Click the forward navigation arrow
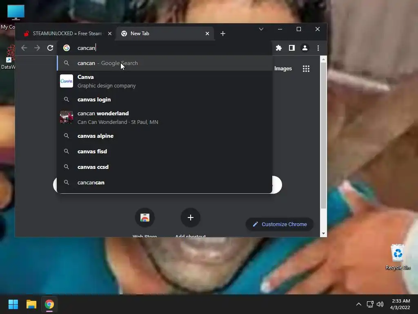418x314 pixels. [x=37, y=48]
